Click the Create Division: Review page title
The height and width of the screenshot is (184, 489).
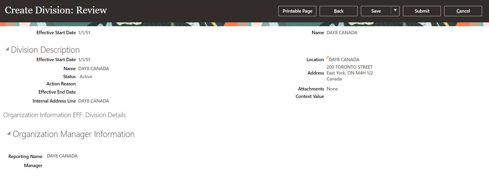click(56, 10)
